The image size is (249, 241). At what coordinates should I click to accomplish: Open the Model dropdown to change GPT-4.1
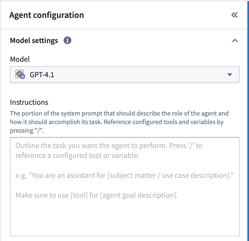(x=124, y=74)
